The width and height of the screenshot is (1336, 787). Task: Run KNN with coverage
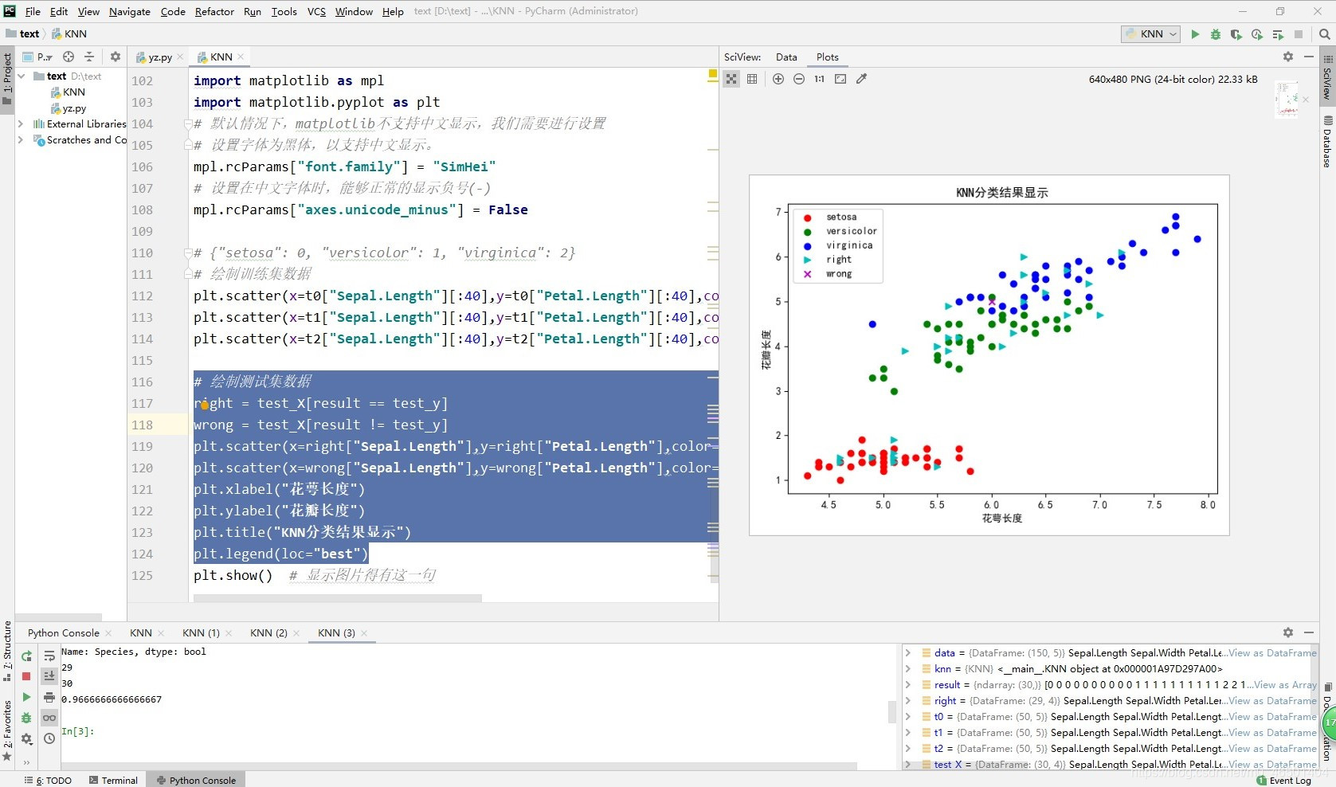click(1236, 34)
